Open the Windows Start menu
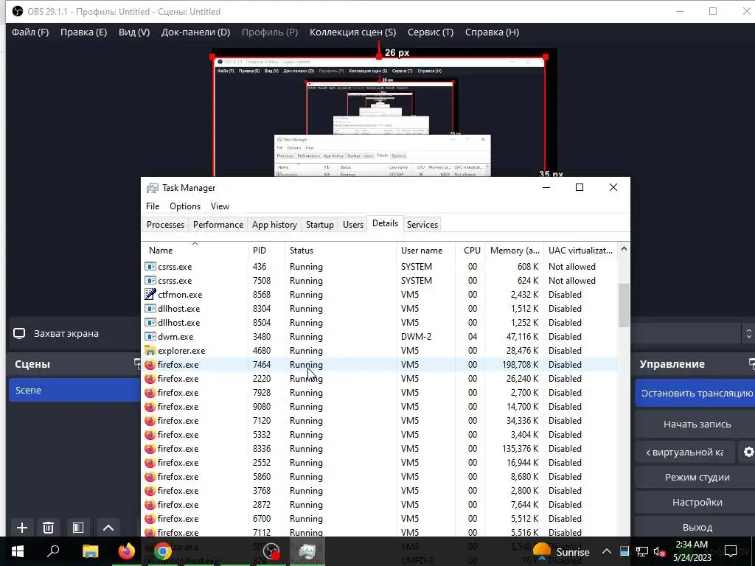 tap(18, 551)
